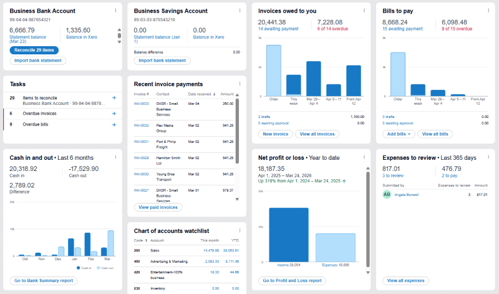Screen dimensions: 499x294
Task: Open invoice INV-0027
Action: 142,190
